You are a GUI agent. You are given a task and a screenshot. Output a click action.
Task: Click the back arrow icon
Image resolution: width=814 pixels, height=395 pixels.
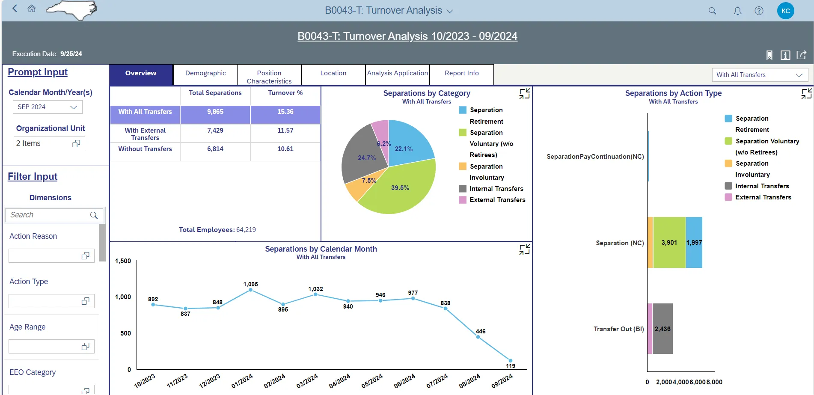15,9
